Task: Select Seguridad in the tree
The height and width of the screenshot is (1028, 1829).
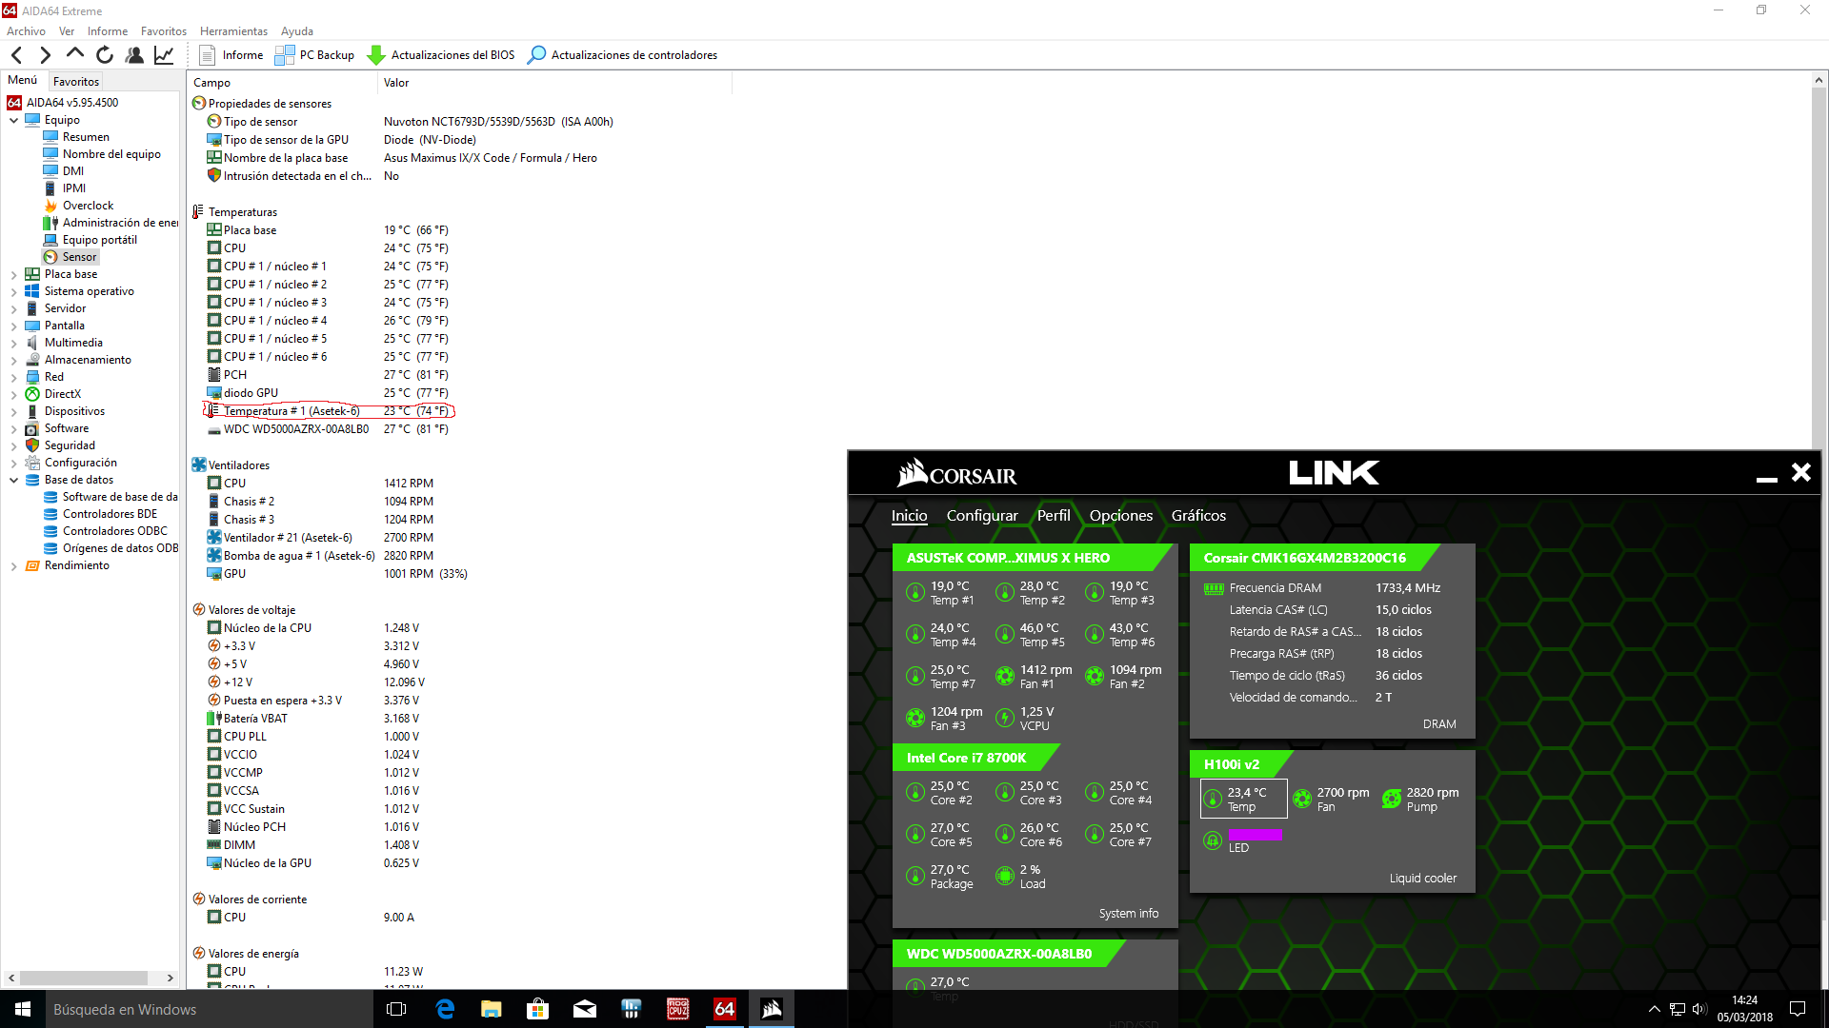Action: coord(70,445)
